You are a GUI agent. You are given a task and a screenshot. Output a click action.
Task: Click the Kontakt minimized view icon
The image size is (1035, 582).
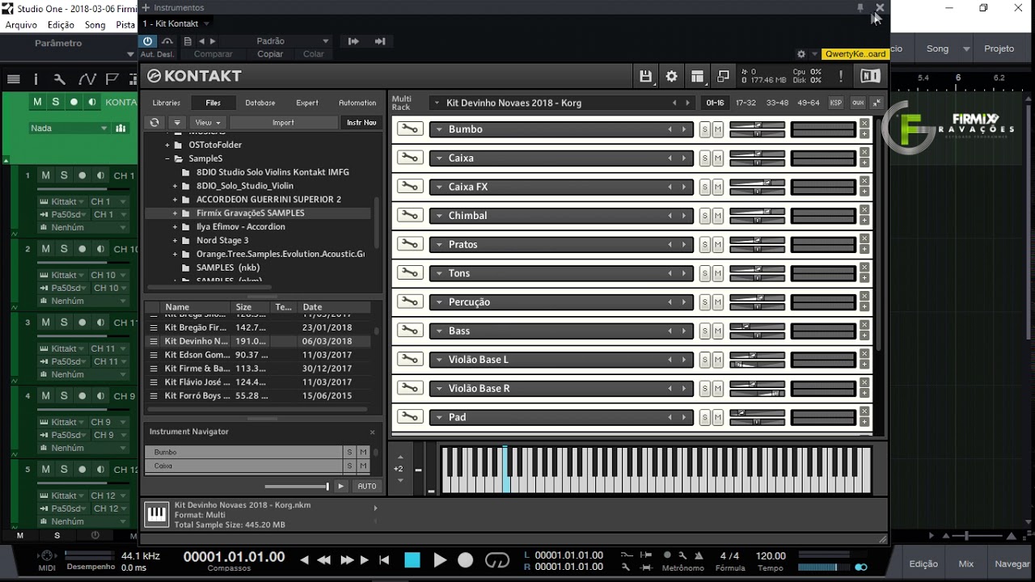[x=723, y=76]
